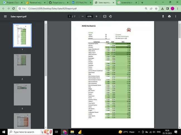181x135 pixels.
Task: Click the document vertical scrollbar thumb
Action: [x=180, y=31]
